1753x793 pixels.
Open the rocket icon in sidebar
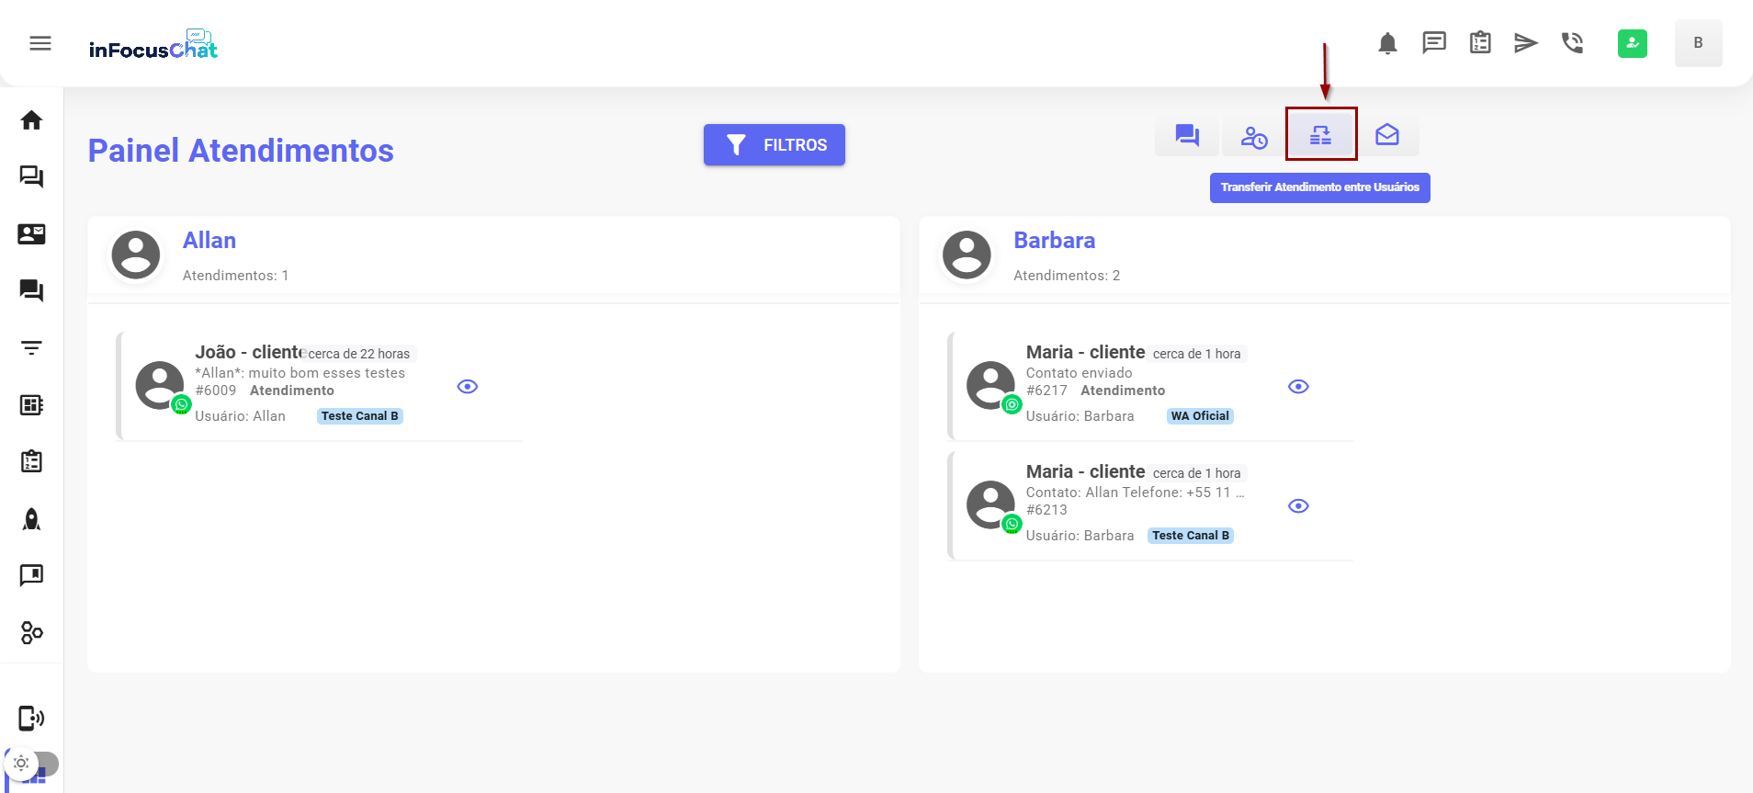(31, 519)
